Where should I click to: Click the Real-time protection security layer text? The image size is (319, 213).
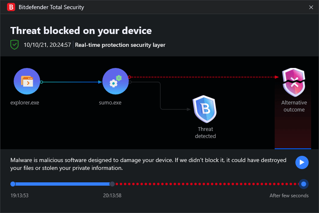pos(120,45)
